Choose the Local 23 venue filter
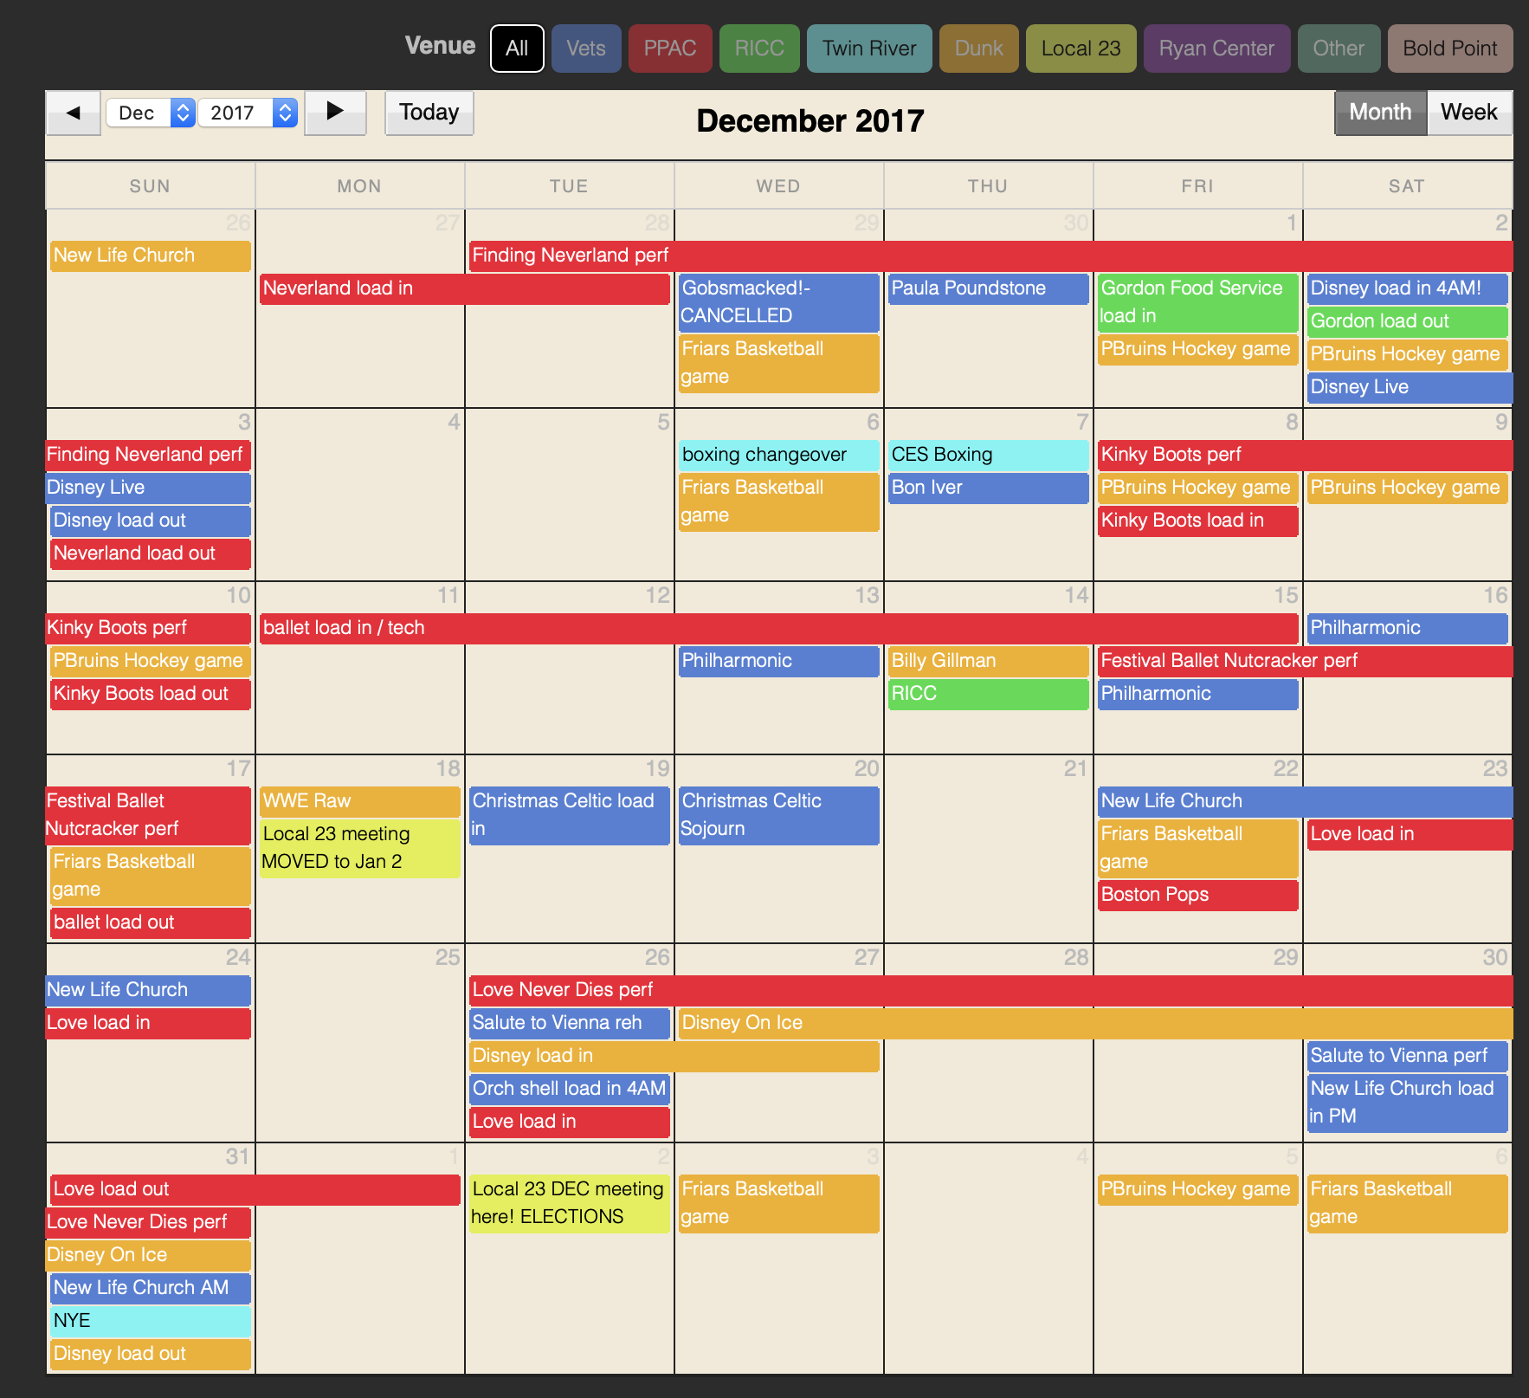The height and width of the screenshot is (1398, 1529). pyautogui.click(x=1081, y=49)
